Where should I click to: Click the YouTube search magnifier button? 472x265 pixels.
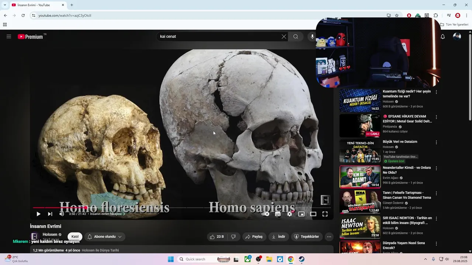296,36
